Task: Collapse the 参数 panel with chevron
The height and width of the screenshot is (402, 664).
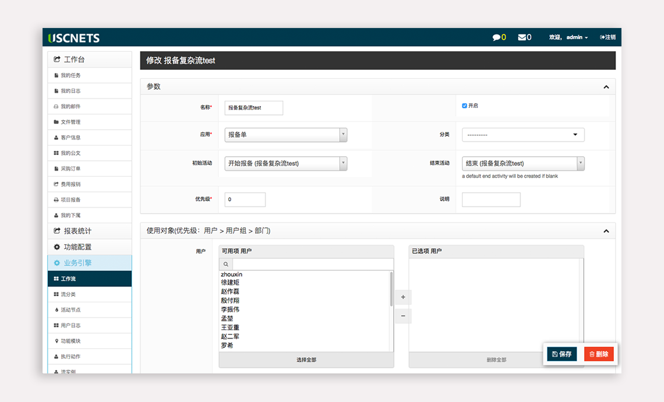Action: (606, 87)
